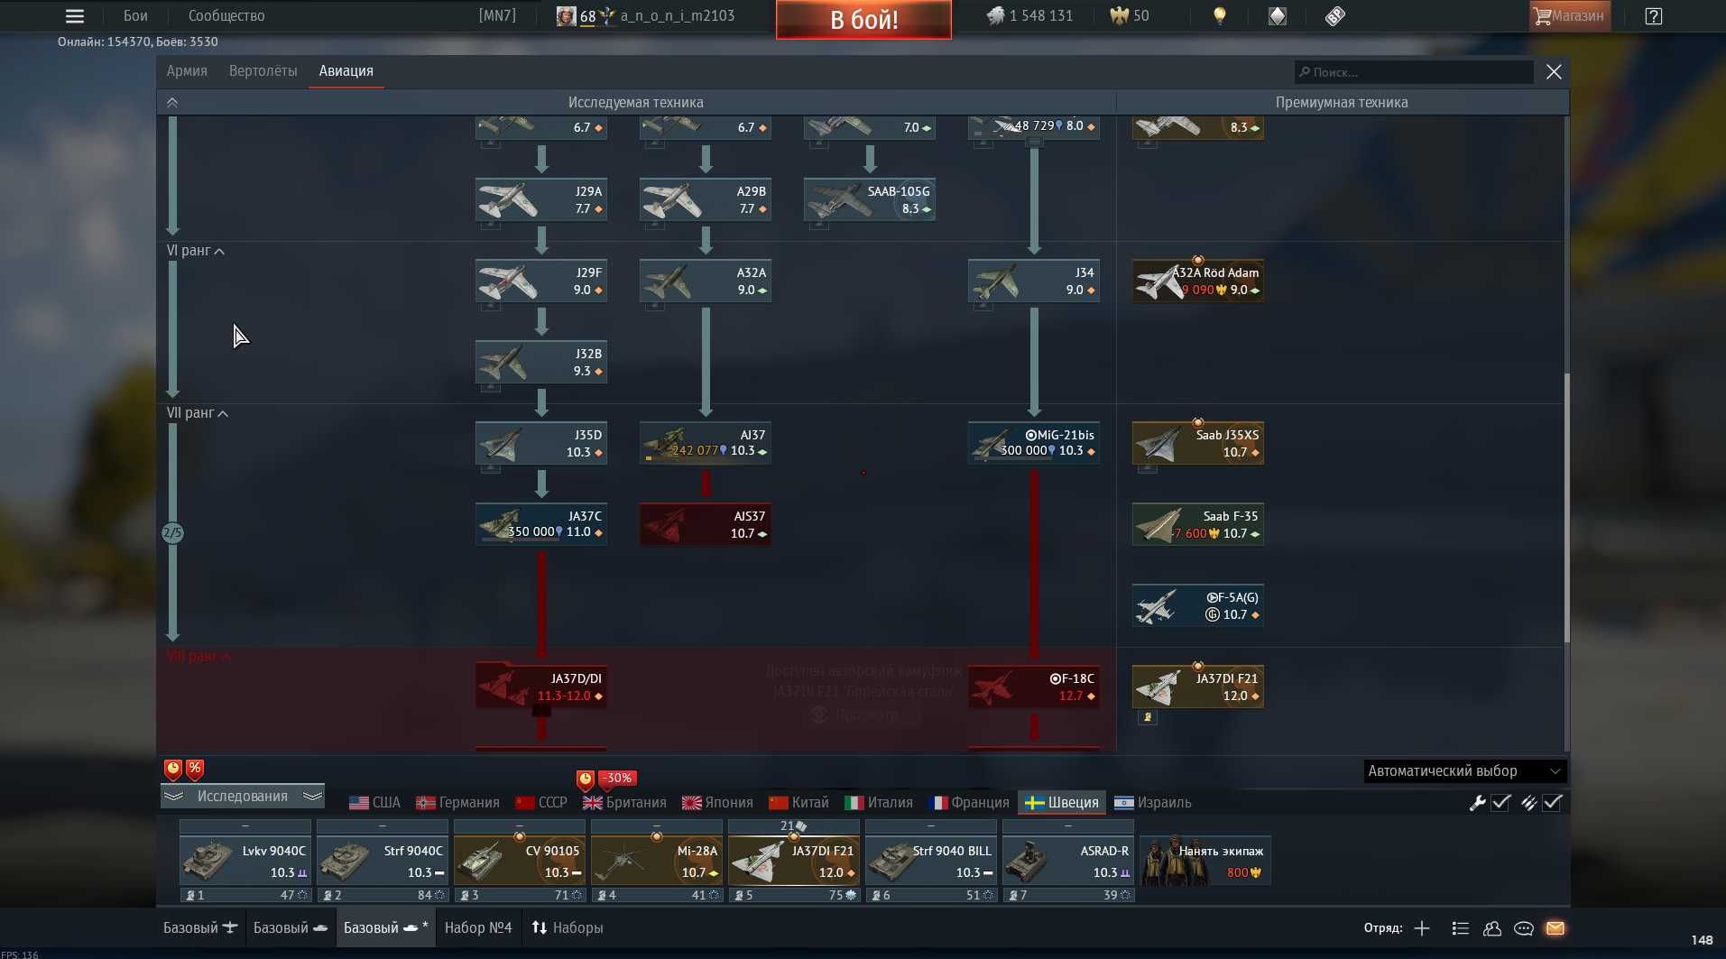The width and height of the screenshot is (1726, 959).
Task: Click the squad invite plus icon
Action: click(1422, 928)
